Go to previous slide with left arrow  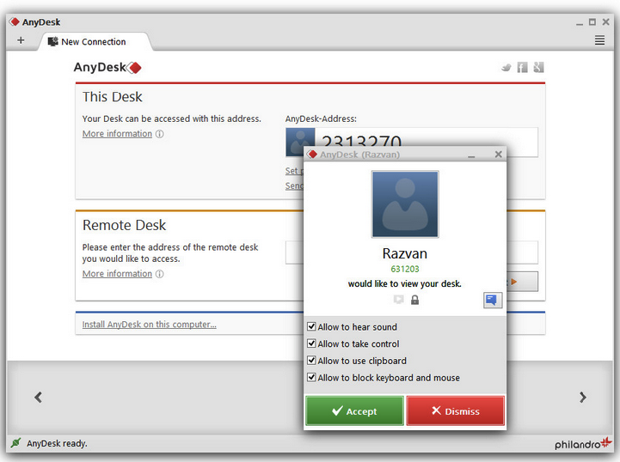39,398
